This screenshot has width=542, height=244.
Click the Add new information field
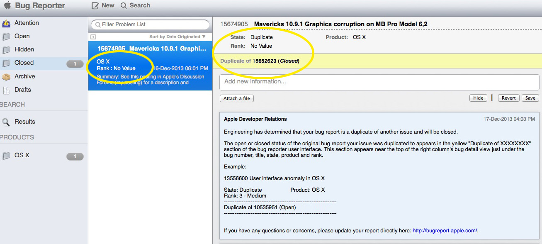click(379, 82)
